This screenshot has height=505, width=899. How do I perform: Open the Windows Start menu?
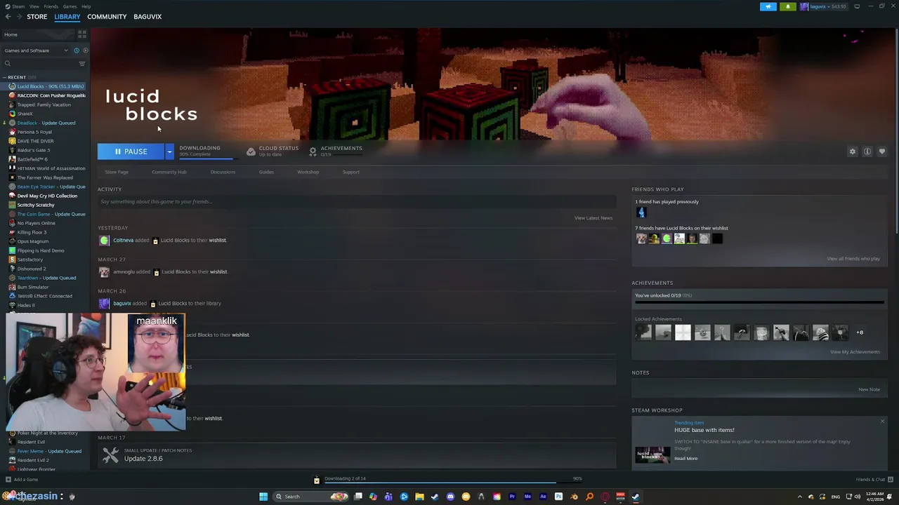point(263,497)
